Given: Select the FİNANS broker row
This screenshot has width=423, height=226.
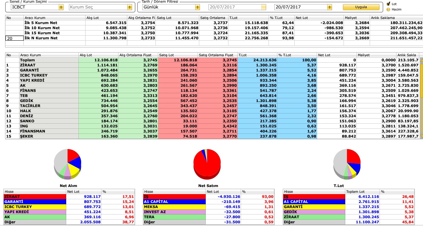Looking at the screenshot, I should 212,90.
